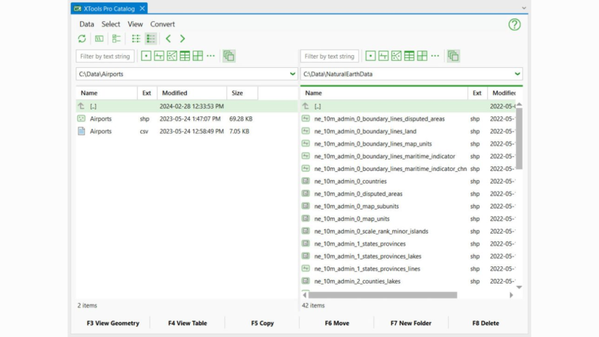Navigate forward using the right arrow icon

(x=183, y=38)
